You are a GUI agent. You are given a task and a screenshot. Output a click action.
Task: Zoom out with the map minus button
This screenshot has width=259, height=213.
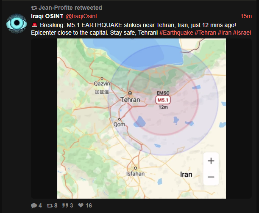211,177
